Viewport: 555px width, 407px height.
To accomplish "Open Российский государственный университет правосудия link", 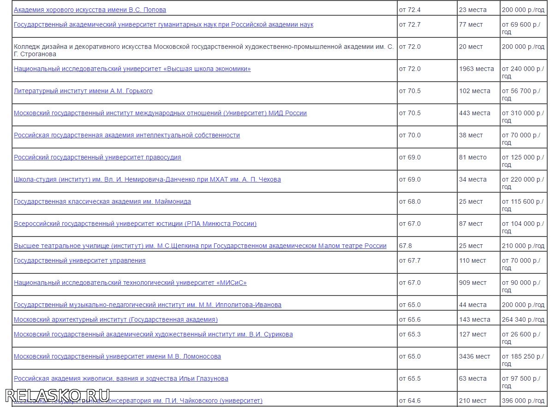I will coord(97,157).
